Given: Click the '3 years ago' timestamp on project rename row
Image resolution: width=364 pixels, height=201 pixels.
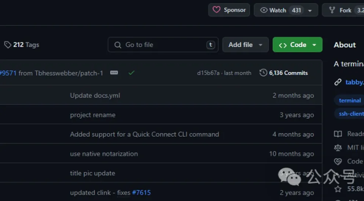Looking at the screenshot, I should point(297,115).
